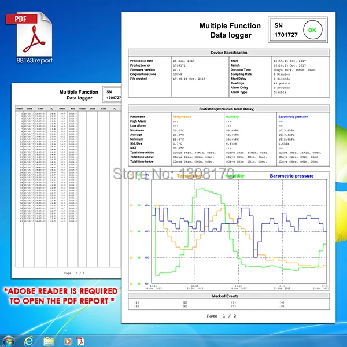
Task: Select page 1 title "Multiple Function Data logger"
Action: (230, 30)
